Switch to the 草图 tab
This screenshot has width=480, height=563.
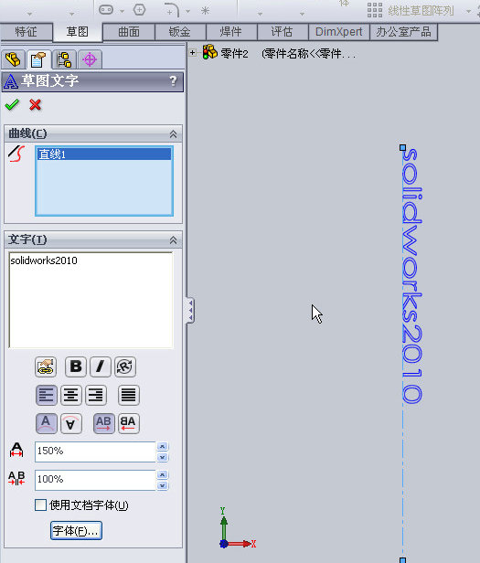coord(78,32)
